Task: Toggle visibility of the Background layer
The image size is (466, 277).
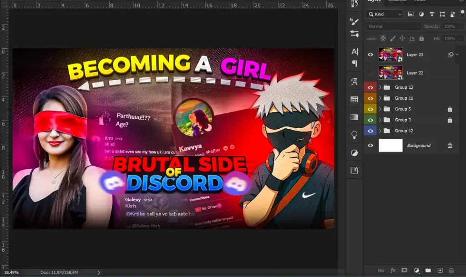Action: click(370, 146)
